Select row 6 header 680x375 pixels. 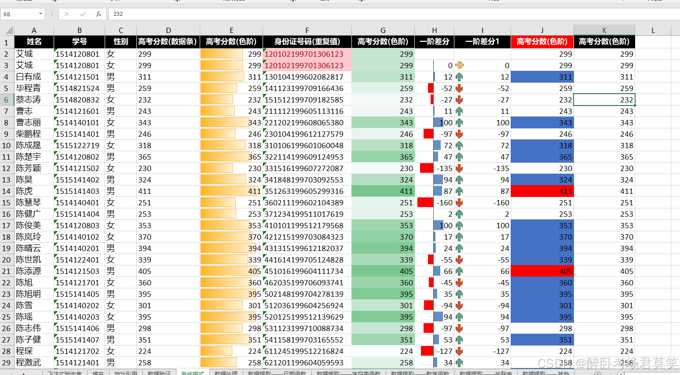click(x=7, y=99)
